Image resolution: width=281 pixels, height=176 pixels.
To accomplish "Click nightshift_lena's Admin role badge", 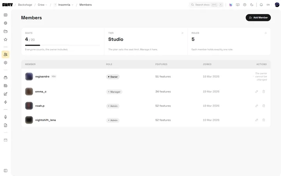I will 113,120.
